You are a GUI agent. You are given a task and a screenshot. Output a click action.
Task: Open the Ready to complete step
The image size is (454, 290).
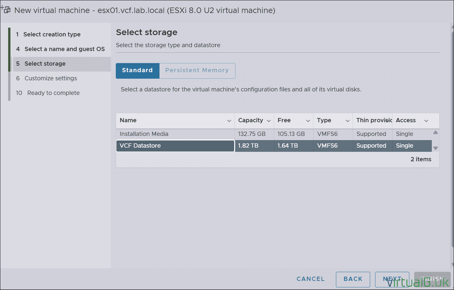tap(53, 93)
